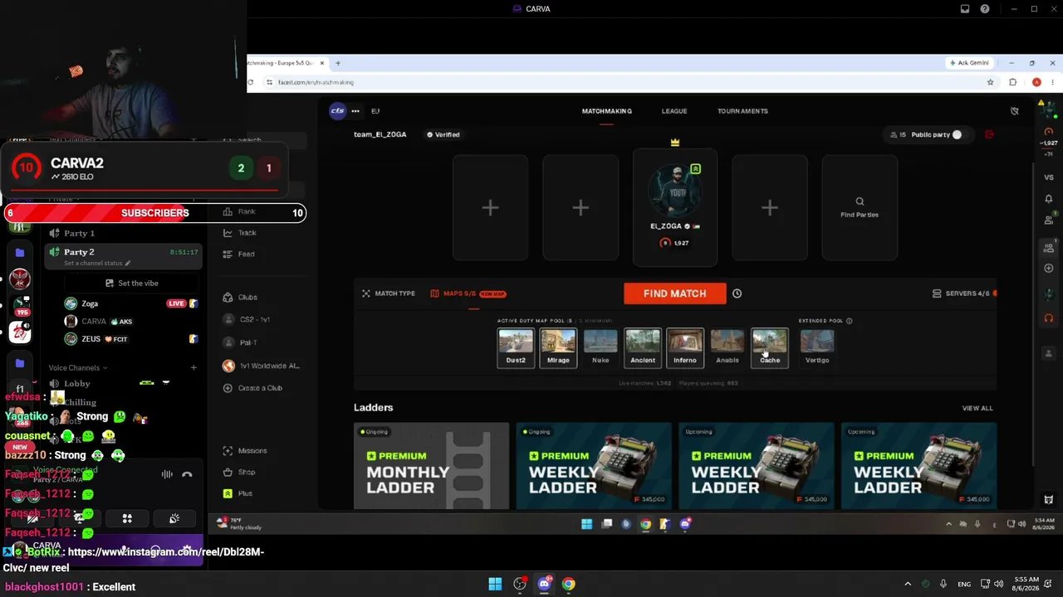Open the Windows Start menu on the bottom taskbar

coord(495,584)
